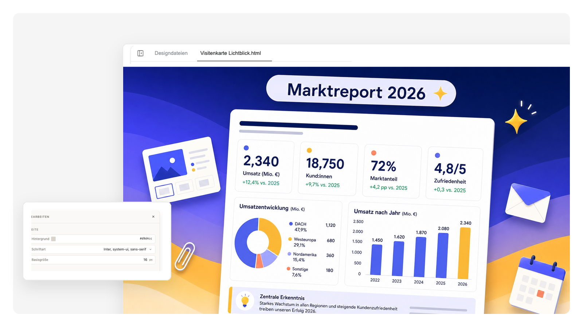Select the 1.870 bar label
The height and width of the screenshot is (327, 583).
(421, 233)
